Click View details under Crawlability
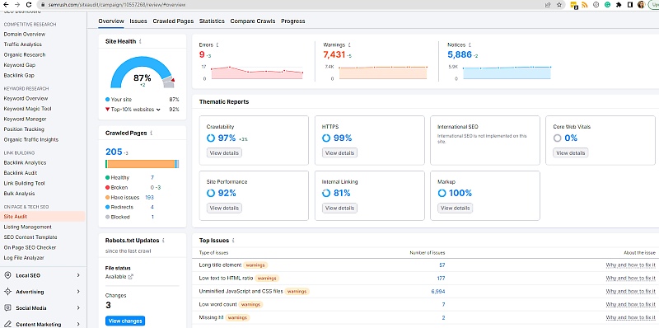659x328 pixels. click(224, 152)
